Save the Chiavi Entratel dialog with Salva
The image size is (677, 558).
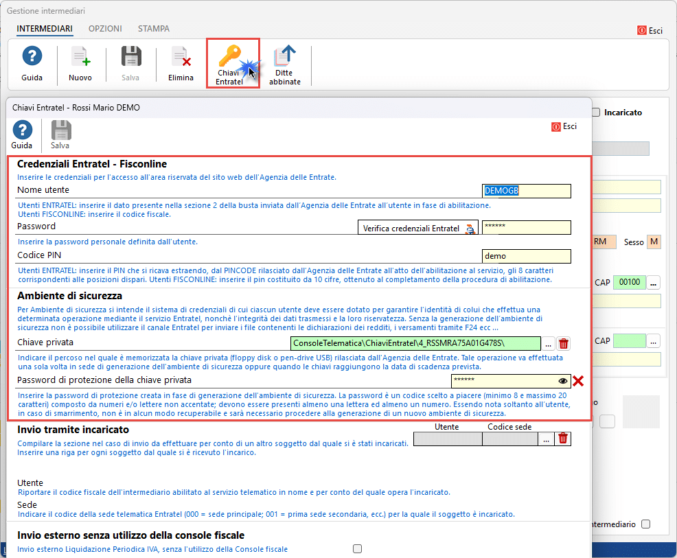pyautogui.click(x=60, y=135)
